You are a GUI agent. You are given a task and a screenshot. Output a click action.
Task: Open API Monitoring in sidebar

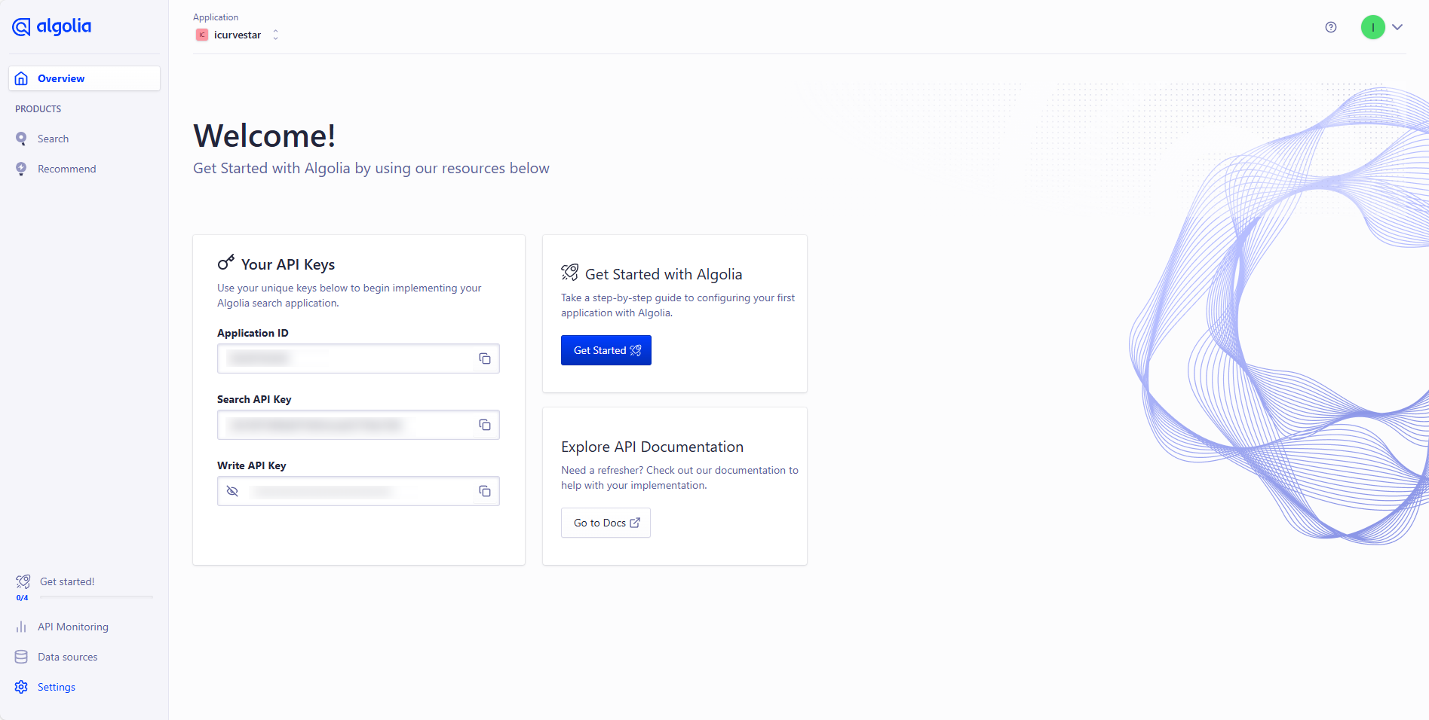72,627
